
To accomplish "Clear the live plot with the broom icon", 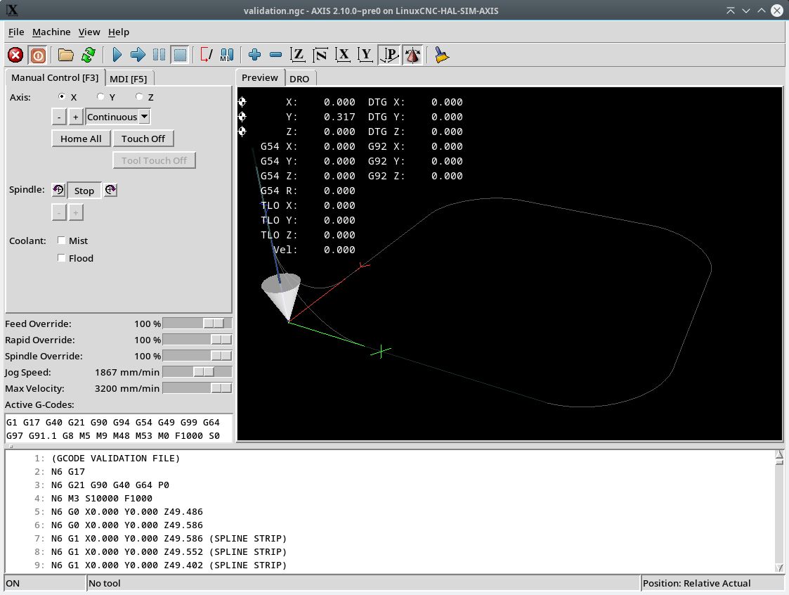I will tap(441, 55).
